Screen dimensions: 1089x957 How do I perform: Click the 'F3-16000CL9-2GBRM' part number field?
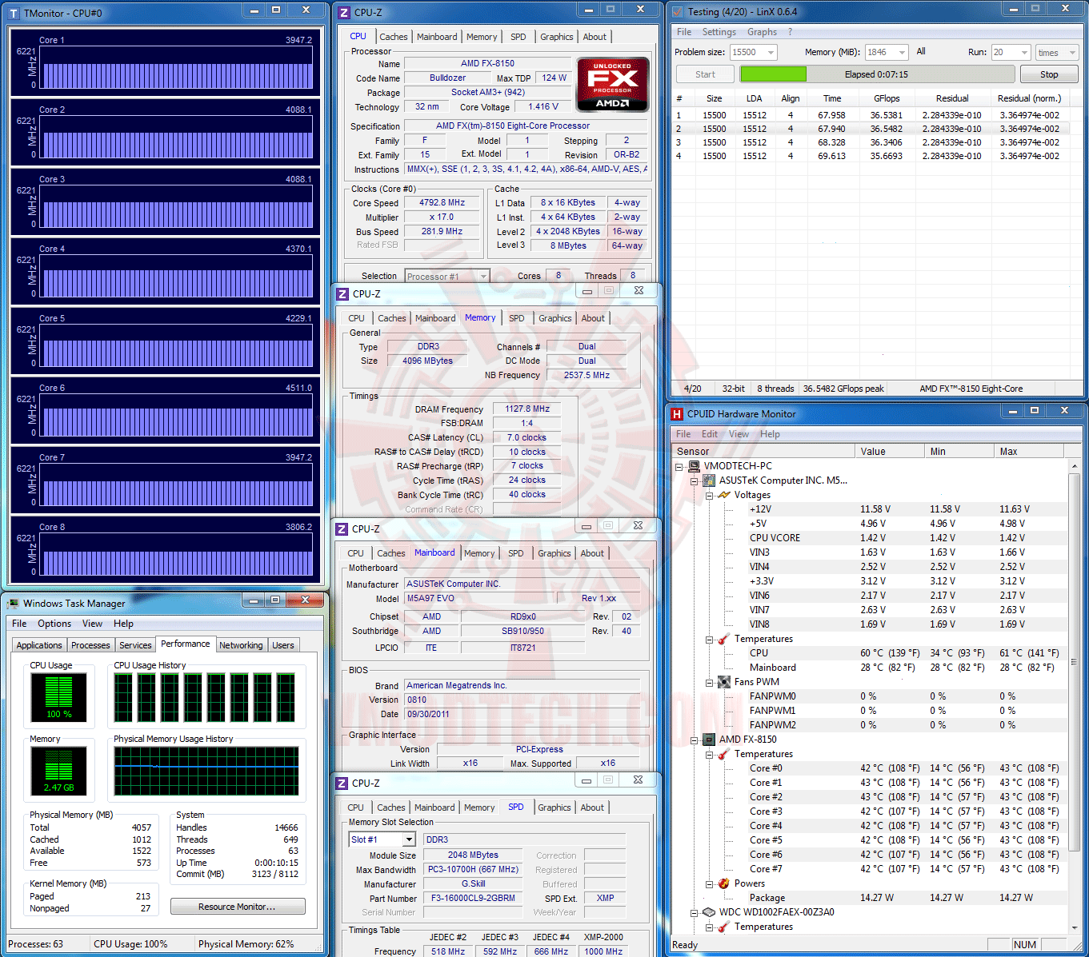pos(473,898)
